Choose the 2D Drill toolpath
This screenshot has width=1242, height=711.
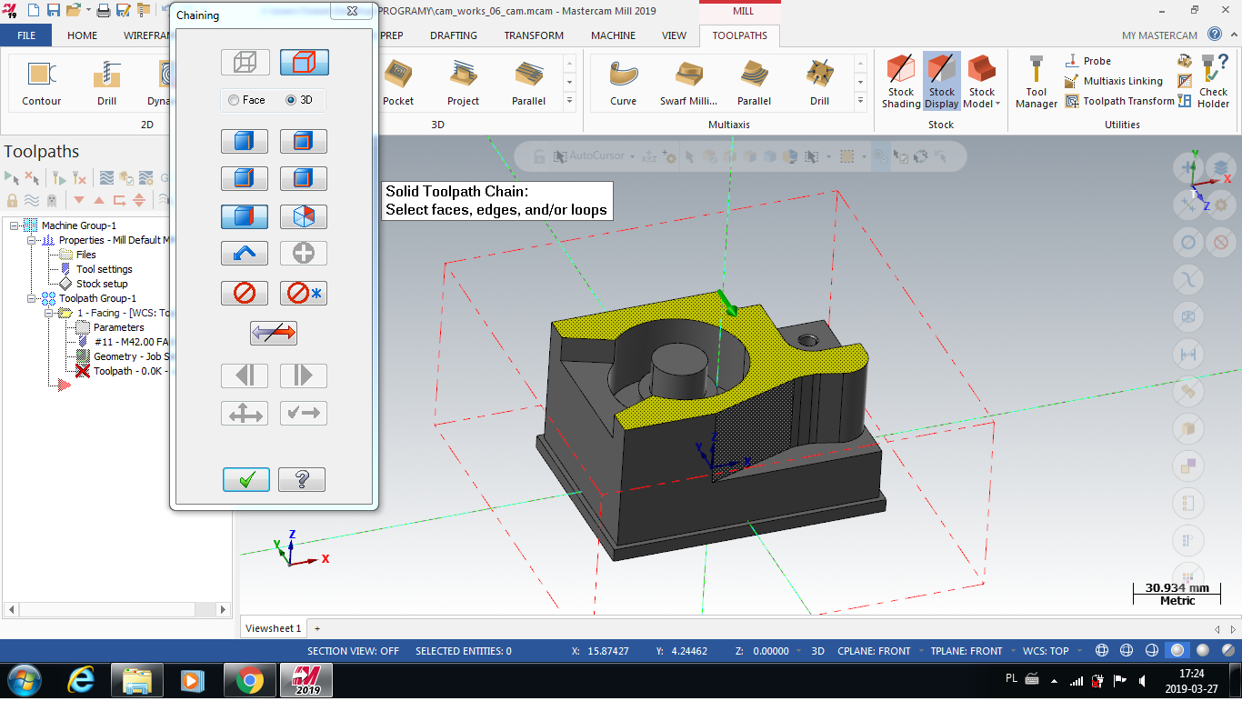click(107, 82)
